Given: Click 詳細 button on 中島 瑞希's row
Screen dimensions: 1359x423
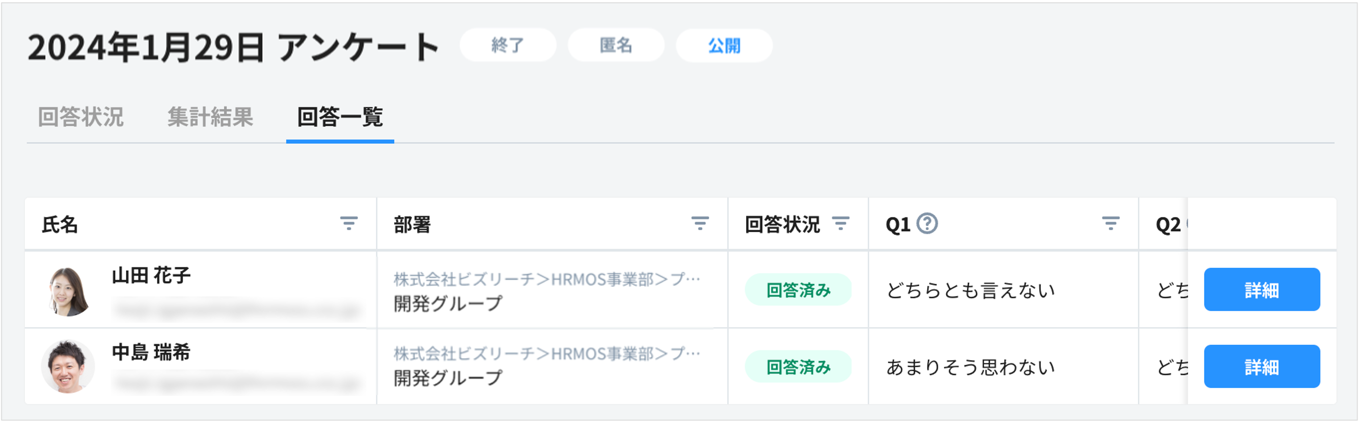Looking at the screenshot, I should click(x=1262, y=367).
